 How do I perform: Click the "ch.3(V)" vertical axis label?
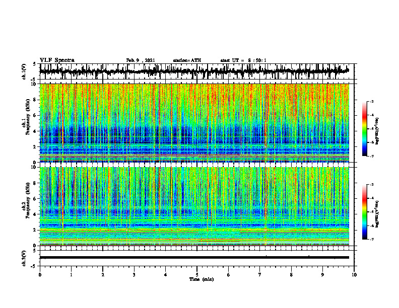pos(24,258)
